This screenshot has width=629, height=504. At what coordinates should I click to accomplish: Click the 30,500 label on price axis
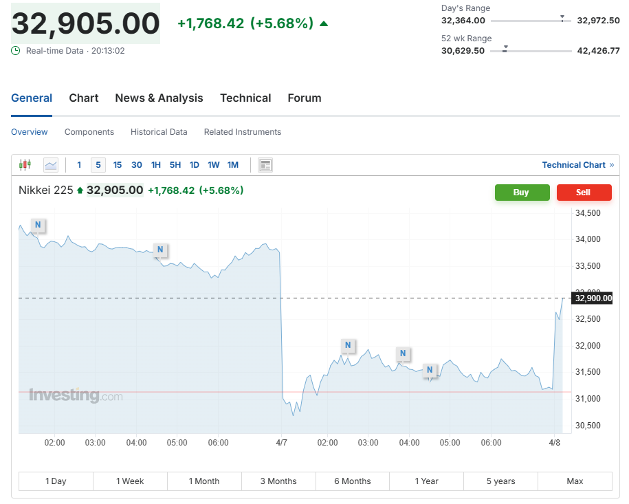pyautogui.click(x=588, y=426)
